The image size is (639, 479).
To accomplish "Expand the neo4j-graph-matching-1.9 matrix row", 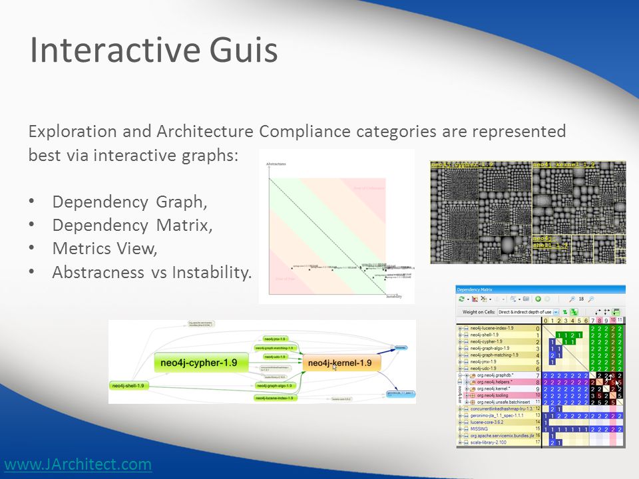I will pyautogui.click(x=460, y=355).
